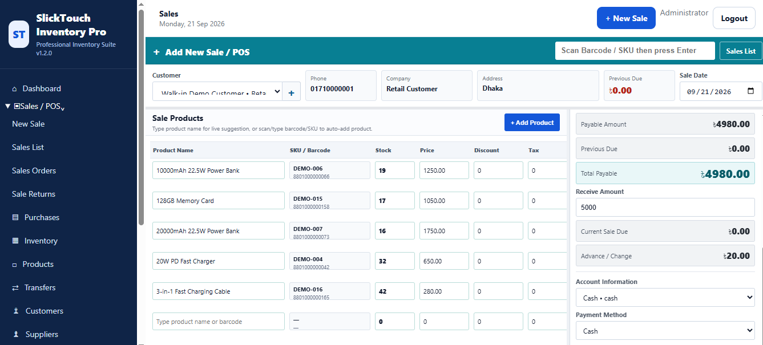Click the DEMO-006 SKU cell
This screenshot has width=763, height=345.
[330, 171]
